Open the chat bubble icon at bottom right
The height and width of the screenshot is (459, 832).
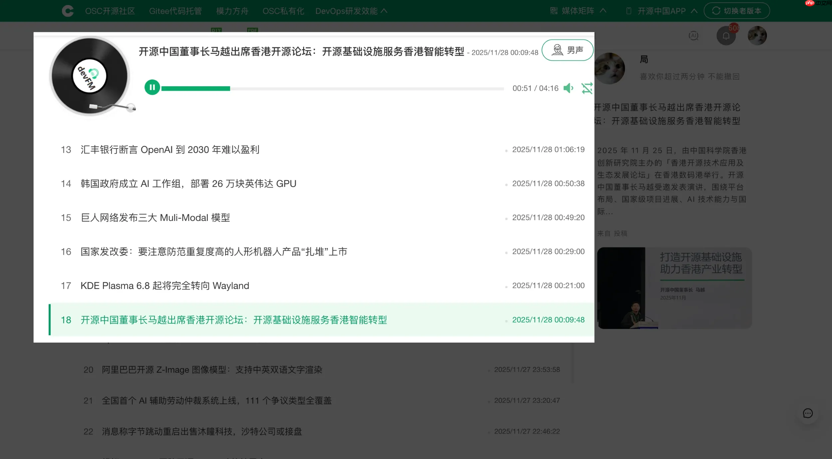point(808,413)
